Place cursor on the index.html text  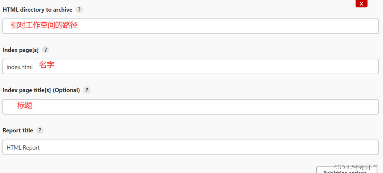(x=19, y=67)
